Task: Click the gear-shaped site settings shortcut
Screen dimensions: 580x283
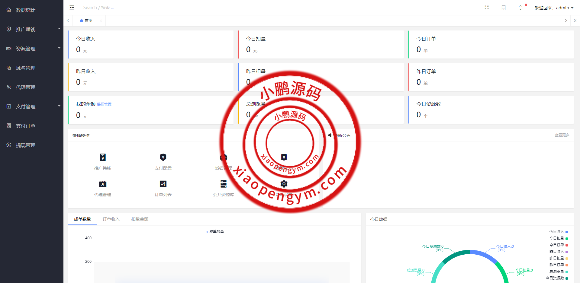Action: (284, 184)
